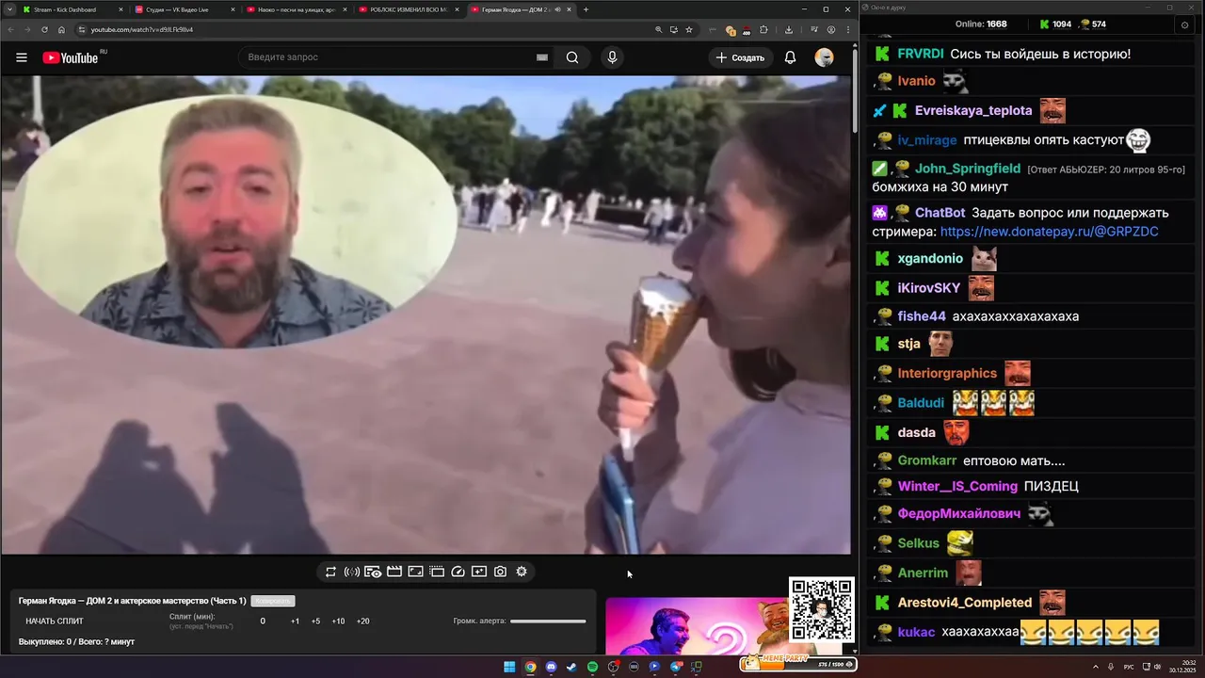Click the Создать create button
Image resolution: width=1205 pixels, height=678 pixels.
click(741, 57)
